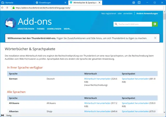Click the Deutsch native name cell
Viewport: 166px width, 117px height.
click(x=51, y=79)
